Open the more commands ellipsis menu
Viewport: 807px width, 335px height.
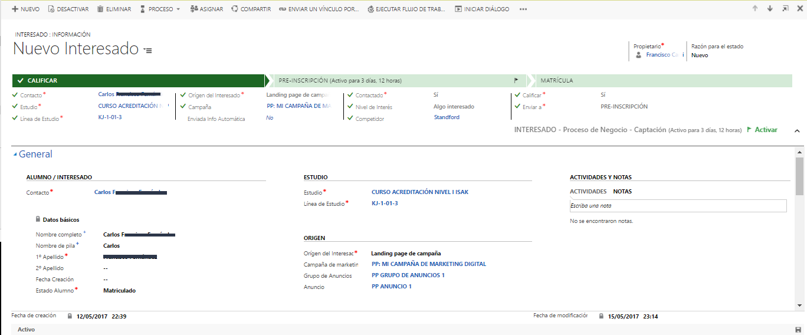[523, 9]
